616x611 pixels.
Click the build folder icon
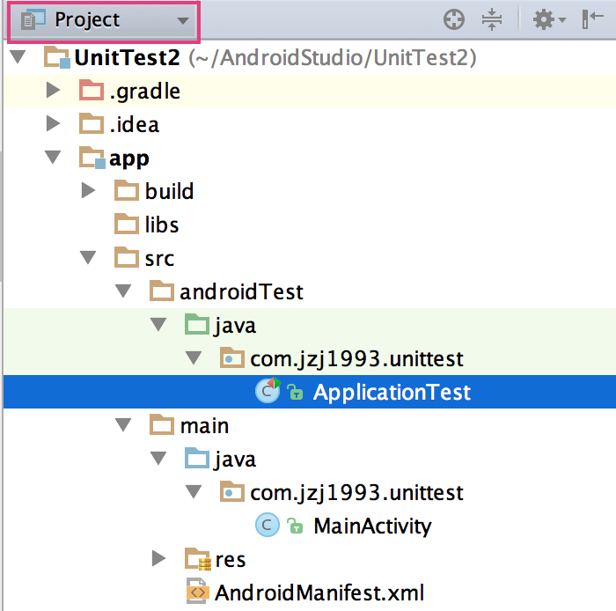point(127,190)
